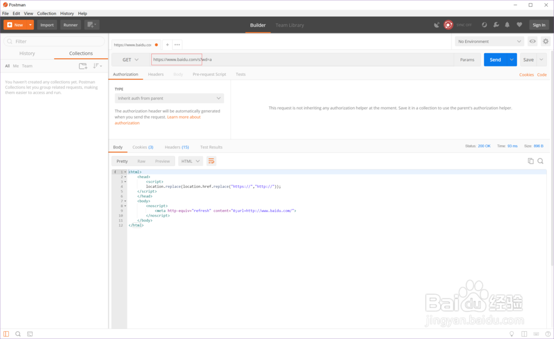554x339 pixels.
Task: Collapse the html tag fold arrow
Action: [x=125, y=172]
